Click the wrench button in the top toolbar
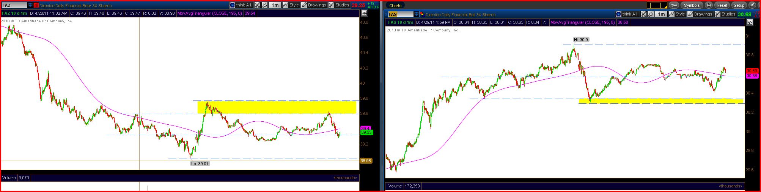This screenshot has height=192, width=761. pos(674,5)
